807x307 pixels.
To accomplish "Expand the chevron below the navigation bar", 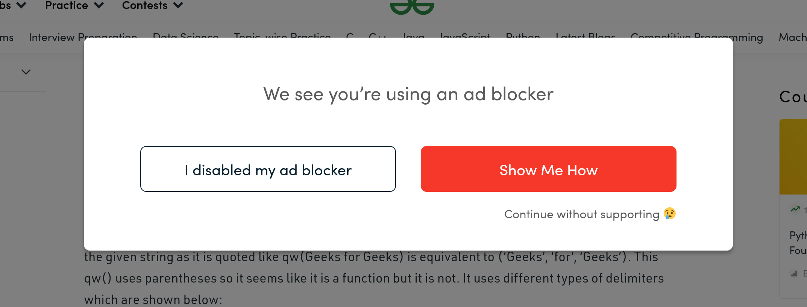I will (x=25, y=71).
